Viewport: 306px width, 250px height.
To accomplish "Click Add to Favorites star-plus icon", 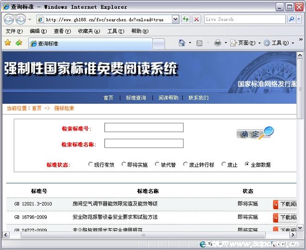I will tap(19, 43).
